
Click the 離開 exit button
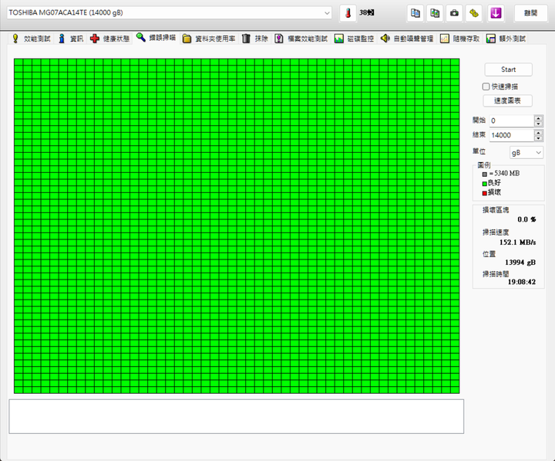[530, 13]
